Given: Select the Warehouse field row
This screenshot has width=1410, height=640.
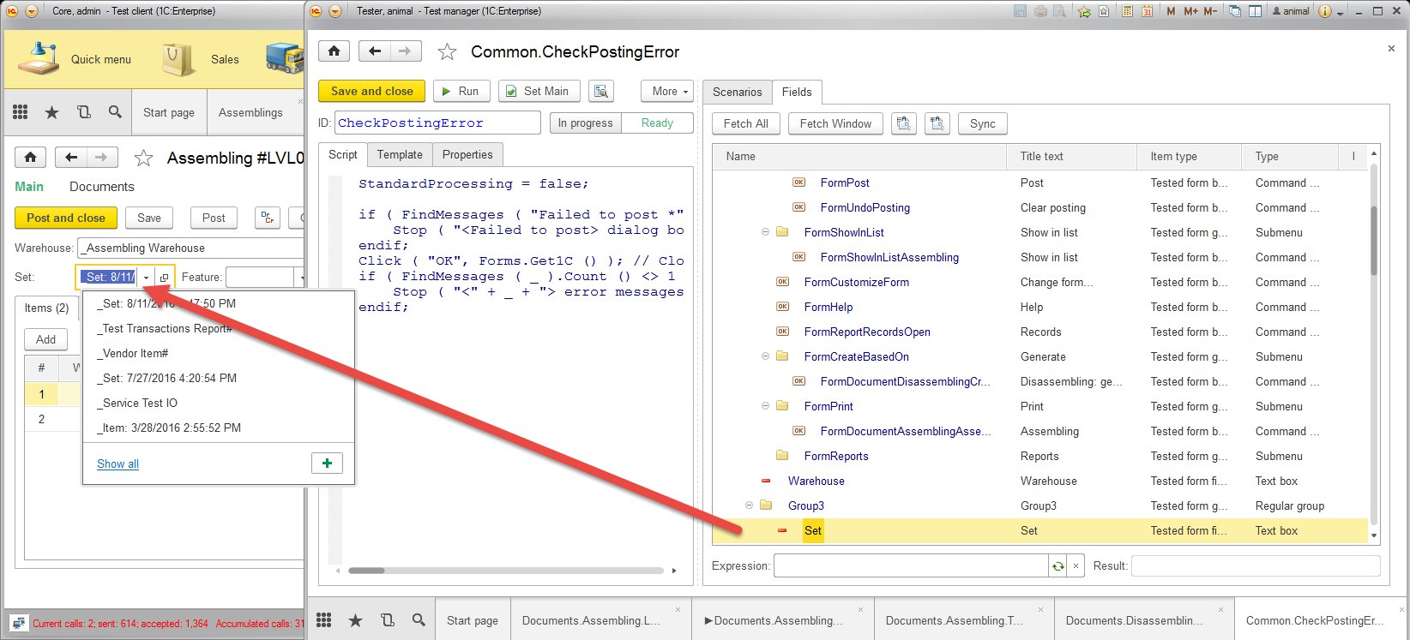Looking at the screenshot, I should [x=1039, y=481].
